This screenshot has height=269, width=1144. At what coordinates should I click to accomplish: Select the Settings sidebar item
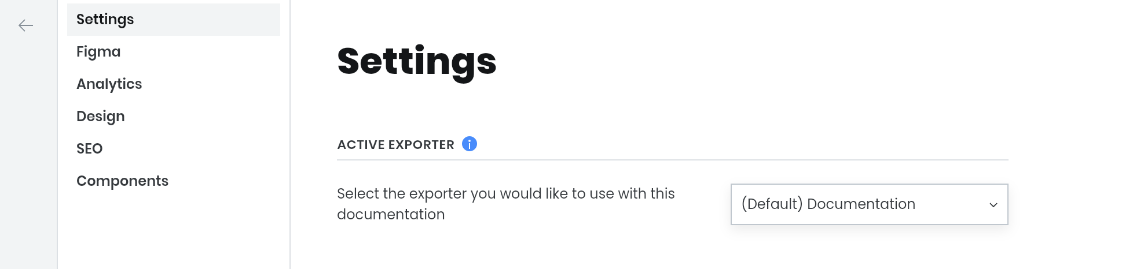click(x=174, y=20)
